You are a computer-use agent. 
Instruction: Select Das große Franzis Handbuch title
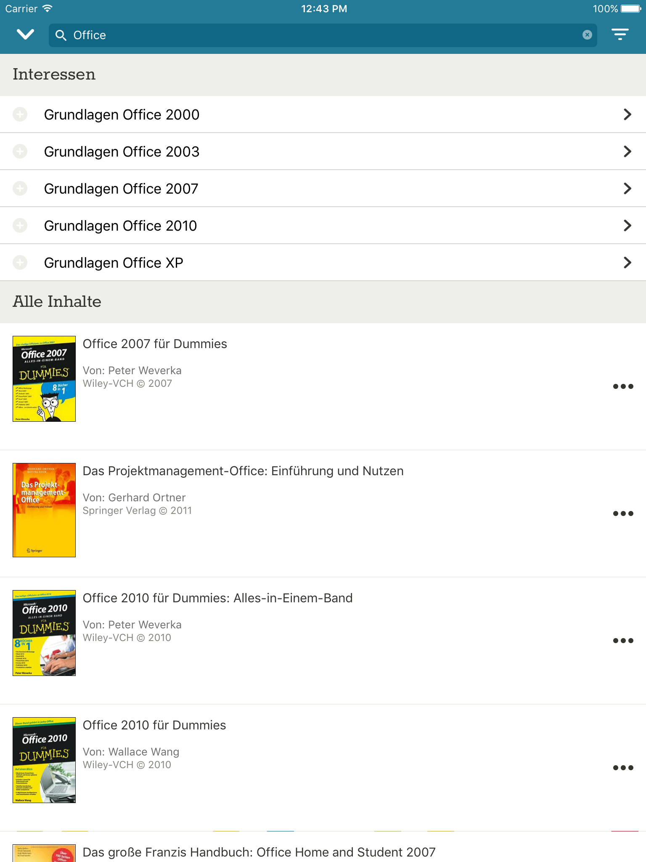[x=259, y=852]
